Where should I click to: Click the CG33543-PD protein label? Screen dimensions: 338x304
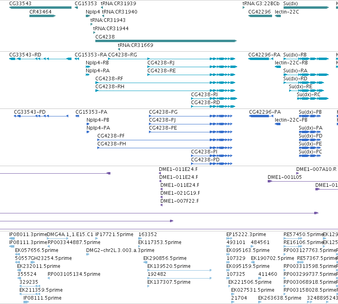[x=30, y=112]
